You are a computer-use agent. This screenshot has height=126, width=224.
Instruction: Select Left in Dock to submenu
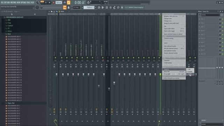pos(190,69)
